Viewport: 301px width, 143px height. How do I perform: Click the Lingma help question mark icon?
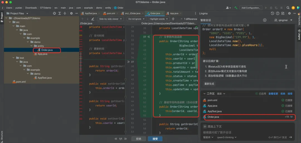pyautogui.click(x=278, y=13)
